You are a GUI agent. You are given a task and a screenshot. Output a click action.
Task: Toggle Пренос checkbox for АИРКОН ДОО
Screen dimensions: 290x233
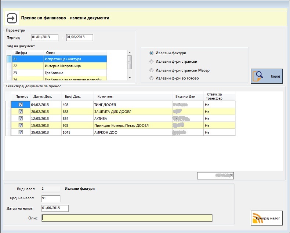coord(21,132)
